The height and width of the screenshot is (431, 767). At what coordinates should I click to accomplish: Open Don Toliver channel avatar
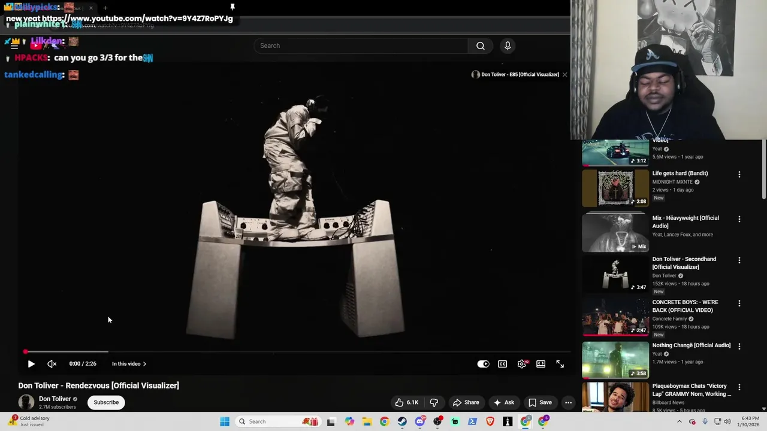(x=26, y=402)
